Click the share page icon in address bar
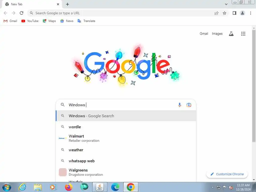This screenshot has height=192, width=256. click(x=216, y=13)
